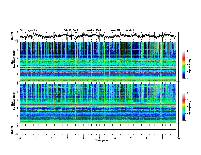Select ch.1 "Frequency (kHz)" axis label

point(14,59)
